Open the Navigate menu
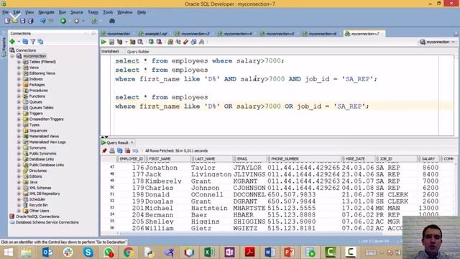 click(46, 12)
